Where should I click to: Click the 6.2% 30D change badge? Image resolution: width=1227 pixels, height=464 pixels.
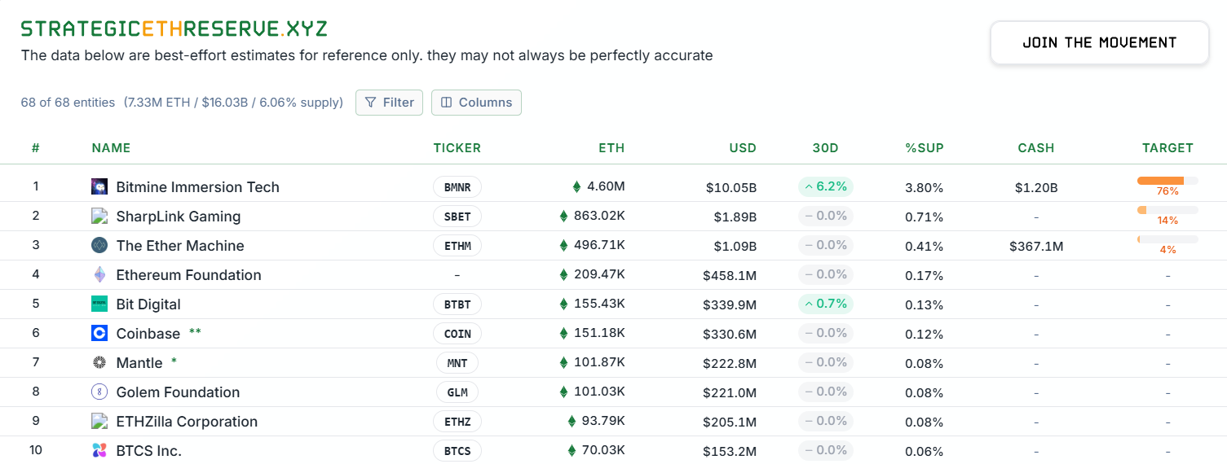(825, 186)
